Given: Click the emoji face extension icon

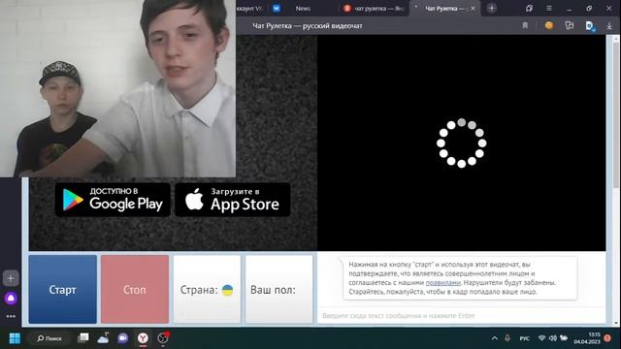Looking at the screenshot, I should pyautogui.click(x=549, y=26).
